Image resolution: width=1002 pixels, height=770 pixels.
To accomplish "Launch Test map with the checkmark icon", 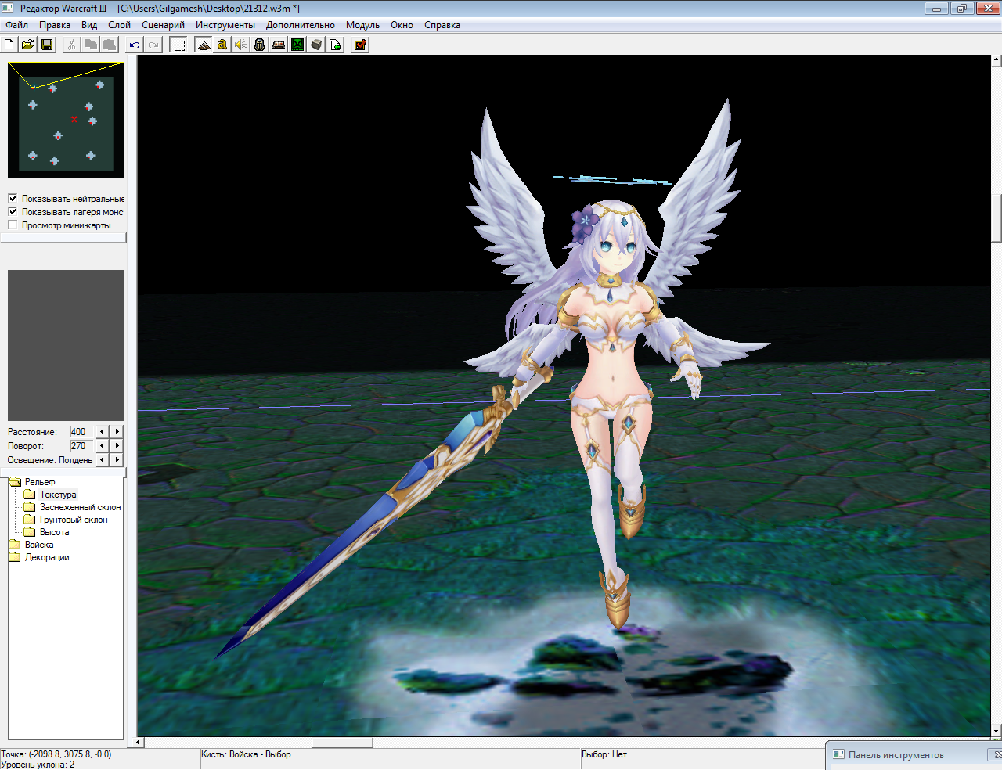I will [x=360, y=45].
